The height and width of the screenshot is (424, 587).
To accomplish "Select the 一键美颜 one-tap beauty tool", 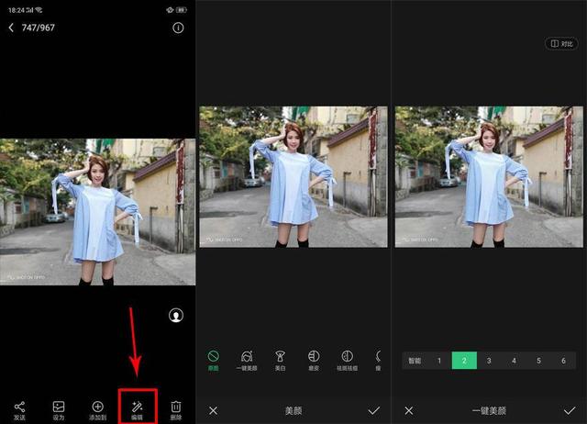I will tap(246, 359).
